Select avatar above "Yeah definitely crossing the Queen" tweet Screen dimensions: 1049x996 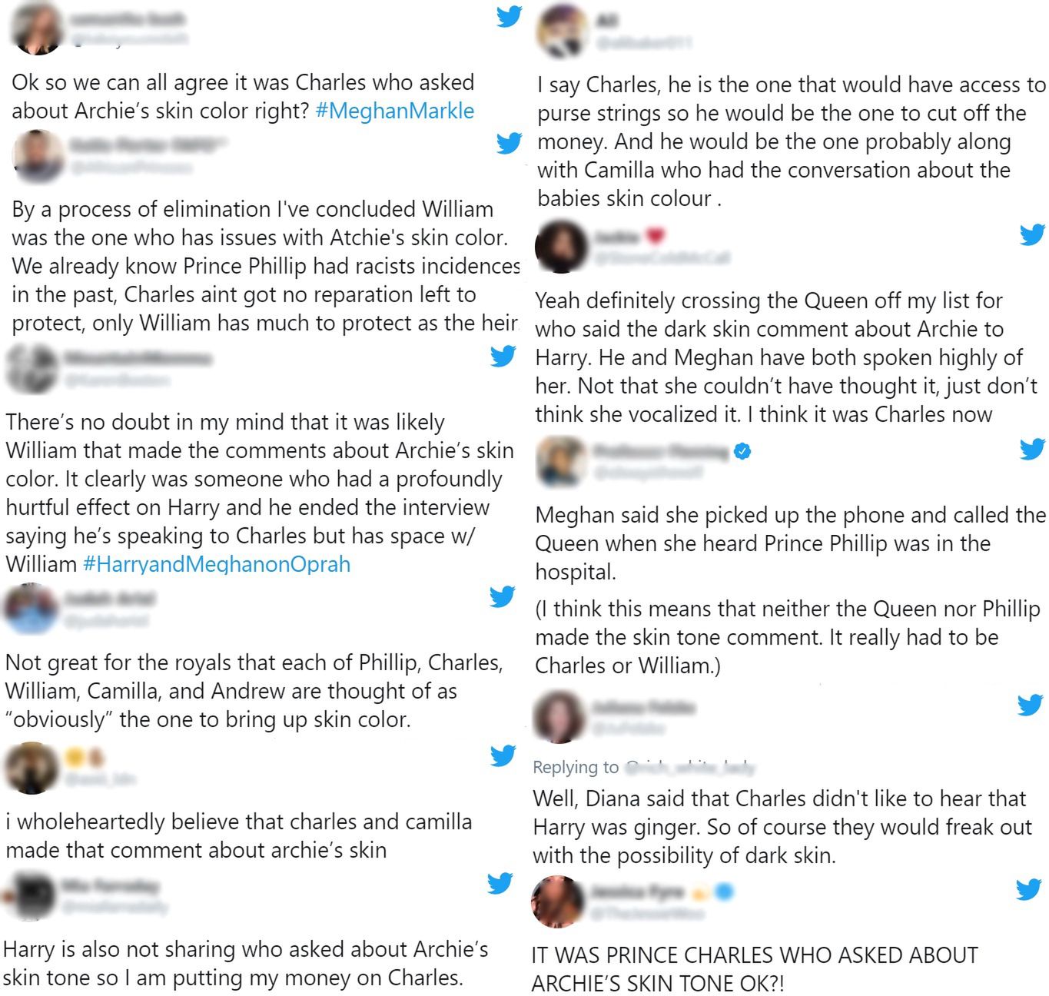562,246
